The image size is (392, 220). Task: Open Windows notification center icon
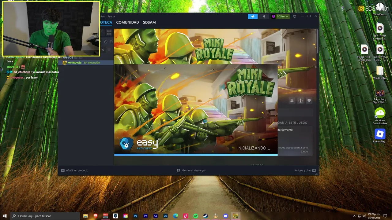click(x=385, y=216)
